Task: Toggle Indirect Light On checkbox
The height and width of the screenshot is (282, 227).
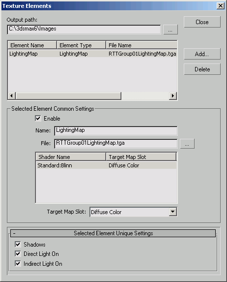Action: point(18,264)
